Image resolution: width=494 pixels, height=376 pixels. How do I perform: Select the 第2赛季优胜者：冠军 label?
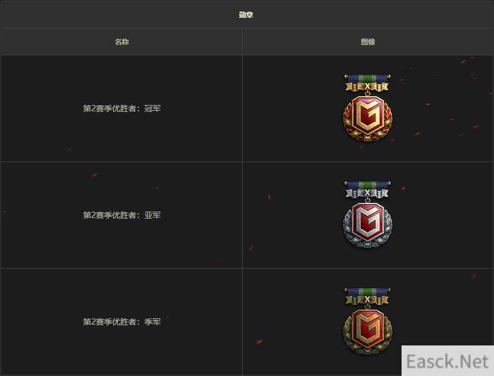pos(121,108)
